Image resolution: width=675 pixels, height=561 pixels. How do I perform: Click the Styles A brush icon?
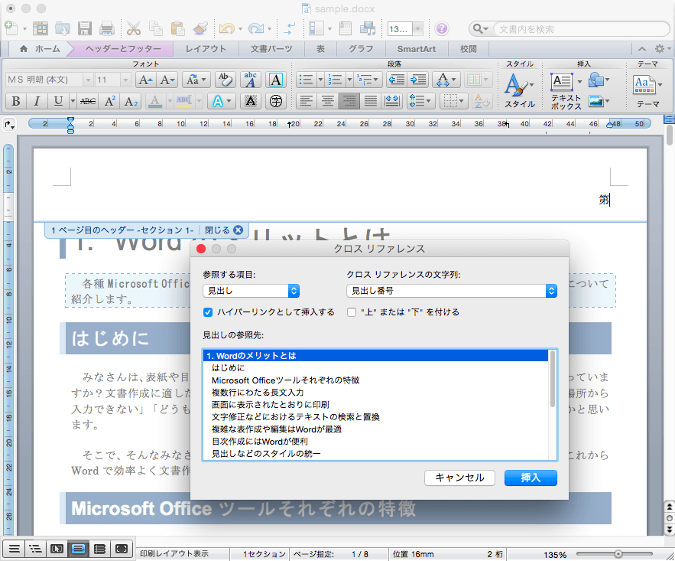(518, 85)
